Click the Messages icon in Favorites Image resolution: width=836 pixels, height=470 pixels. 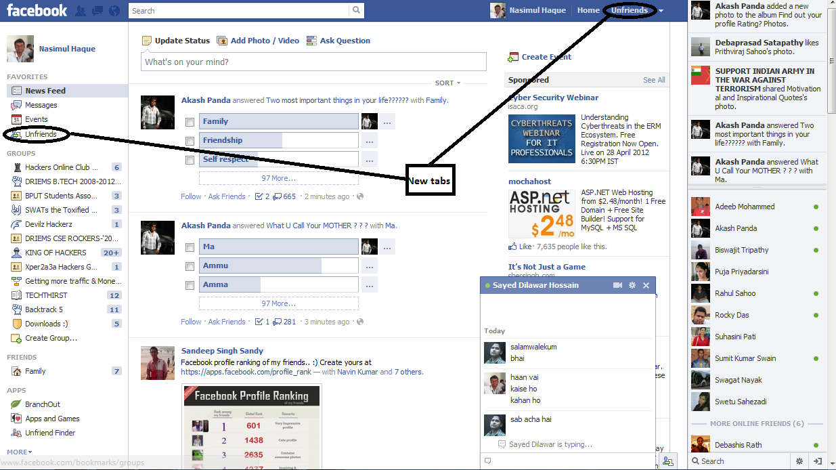16,105
